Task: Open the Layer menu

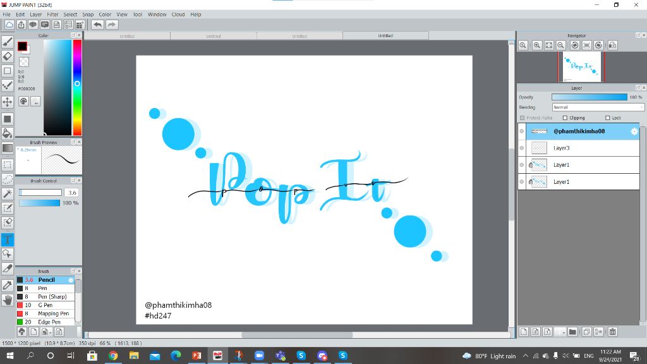Action: [36, 15]
